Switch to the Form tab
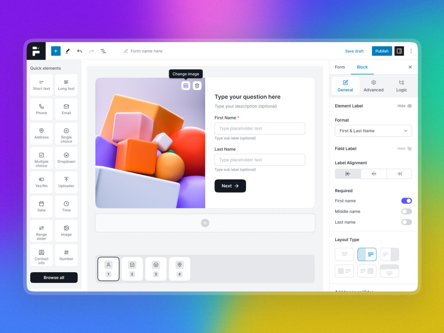The image size is (444, 333). pos(340,67)
